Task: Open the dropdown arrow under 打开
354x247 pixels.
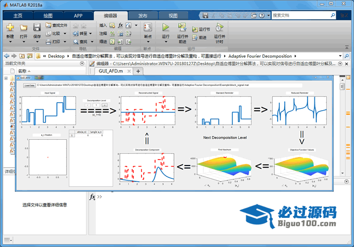Action: pos(23,42)
